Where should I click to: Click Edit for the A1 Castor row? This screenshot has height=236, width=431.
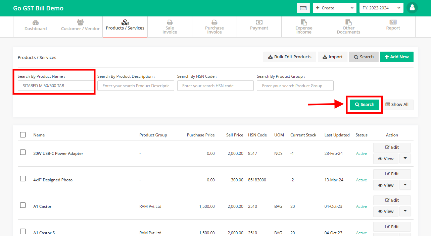pos(392,200)
